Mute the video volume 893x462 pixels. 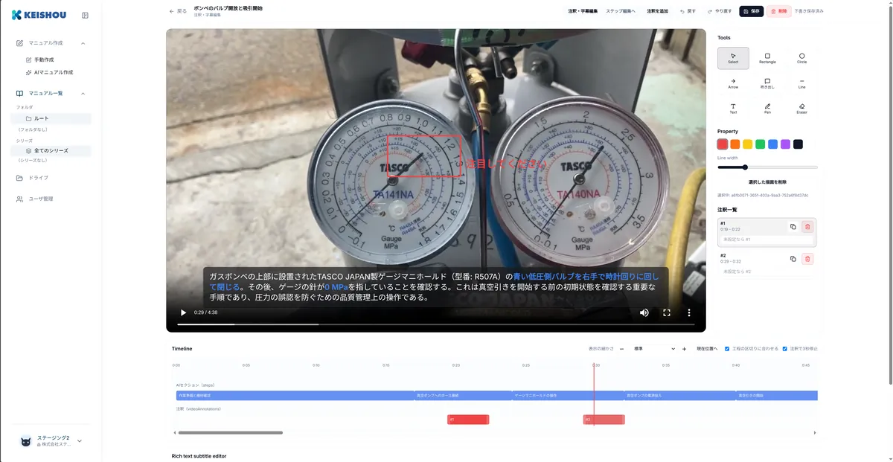(x=644, y=312)
